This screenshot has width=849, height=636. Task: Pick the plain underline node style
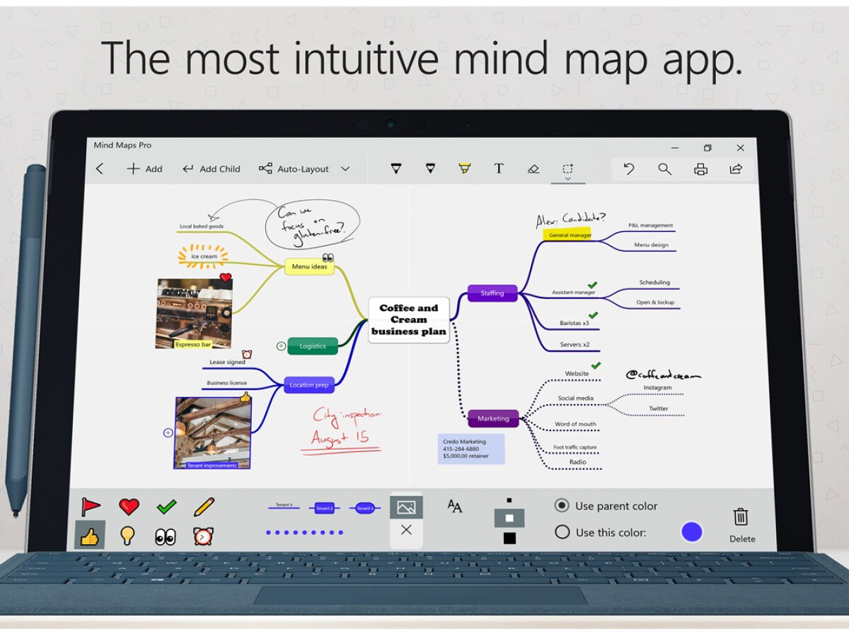point(284,507)
